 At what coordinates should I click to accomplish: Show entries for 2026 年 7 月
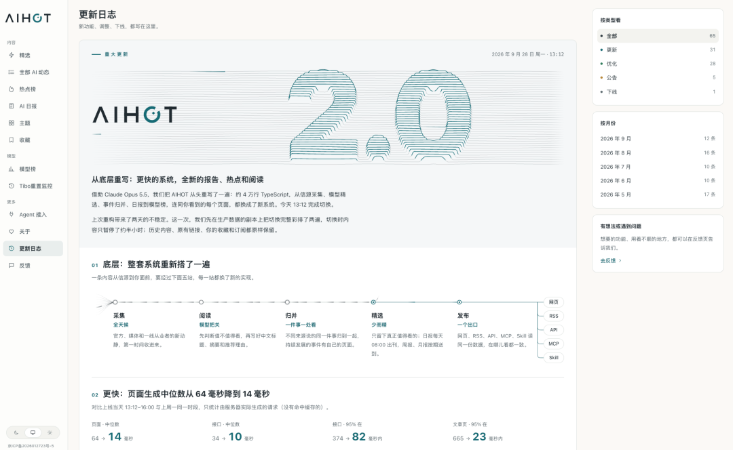pos(658,167)
